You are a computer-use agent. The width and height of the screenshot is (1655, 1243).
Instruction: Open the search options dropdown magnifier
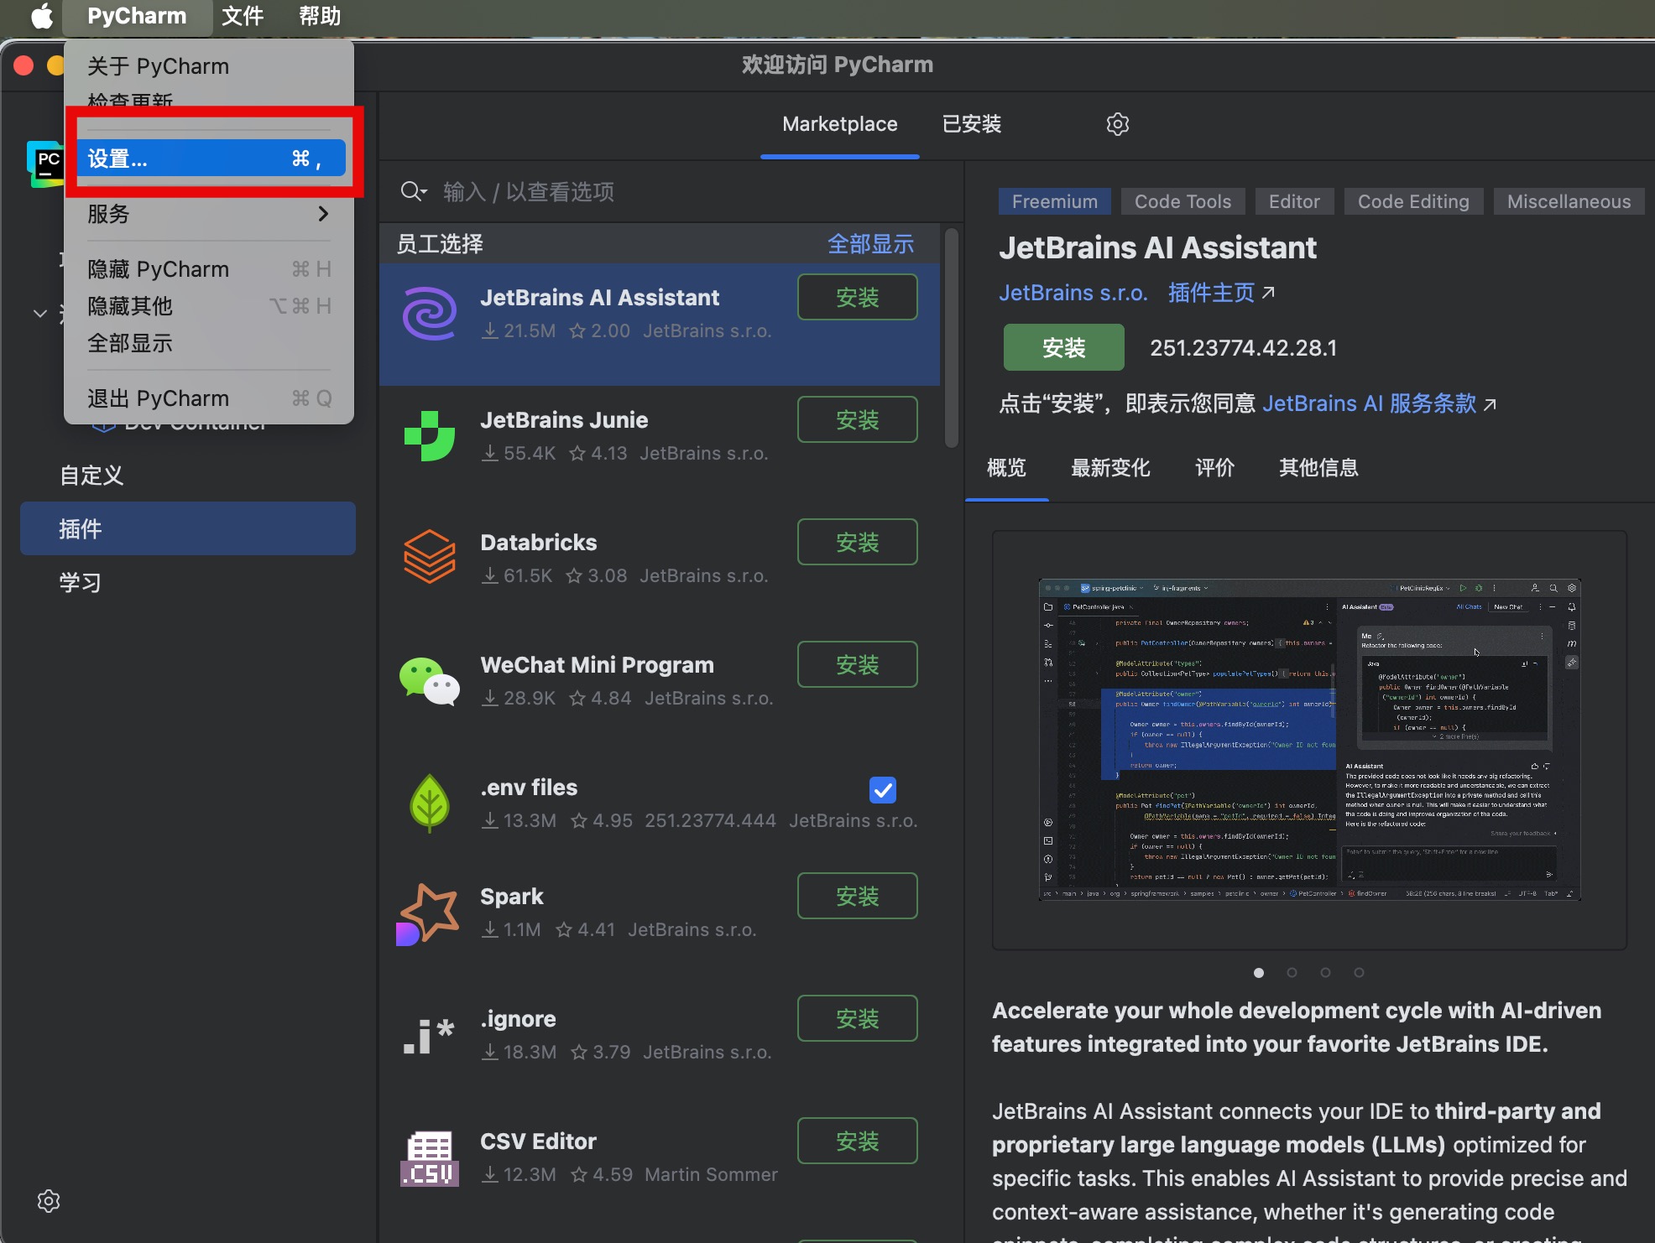tap(413, 192)
